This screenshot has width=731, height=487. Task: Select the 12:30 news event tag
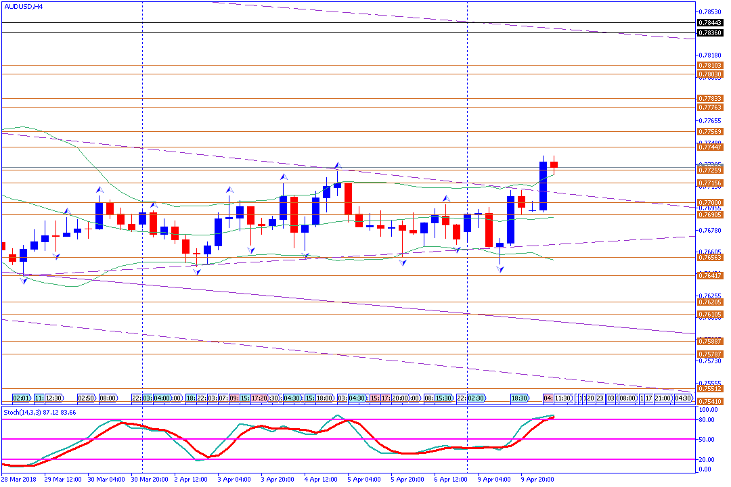pos(54,398)
